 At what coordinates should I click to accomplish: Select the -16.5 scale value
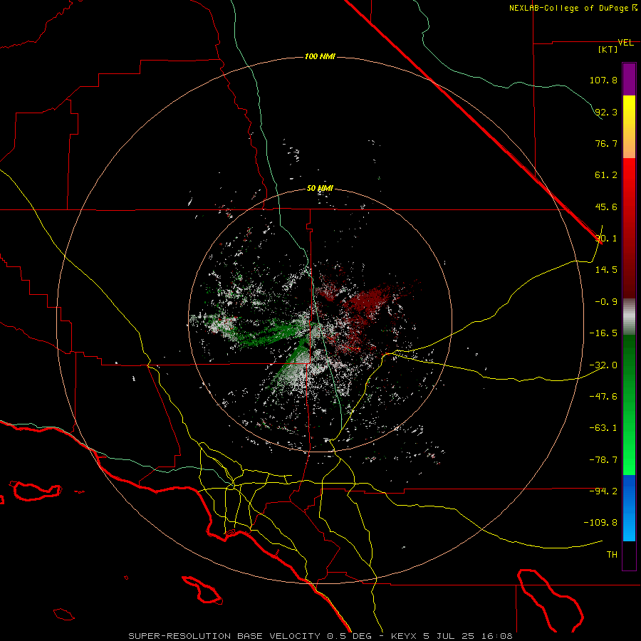pyautogui.click(x=603, y=333)
